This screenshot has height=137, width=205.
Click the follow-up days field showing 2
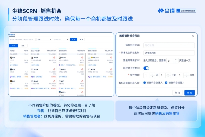click(x=170, y=61)
